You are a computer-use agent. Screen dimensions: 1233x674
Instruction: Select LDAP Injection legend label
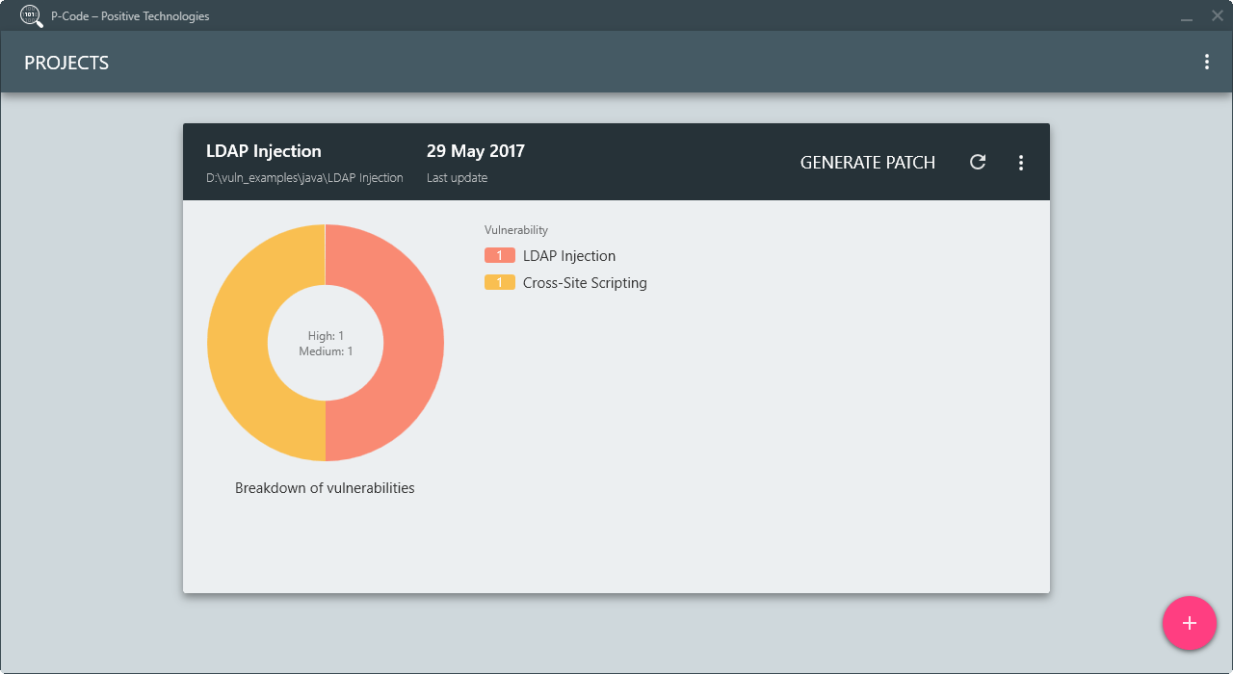point(568,256)
